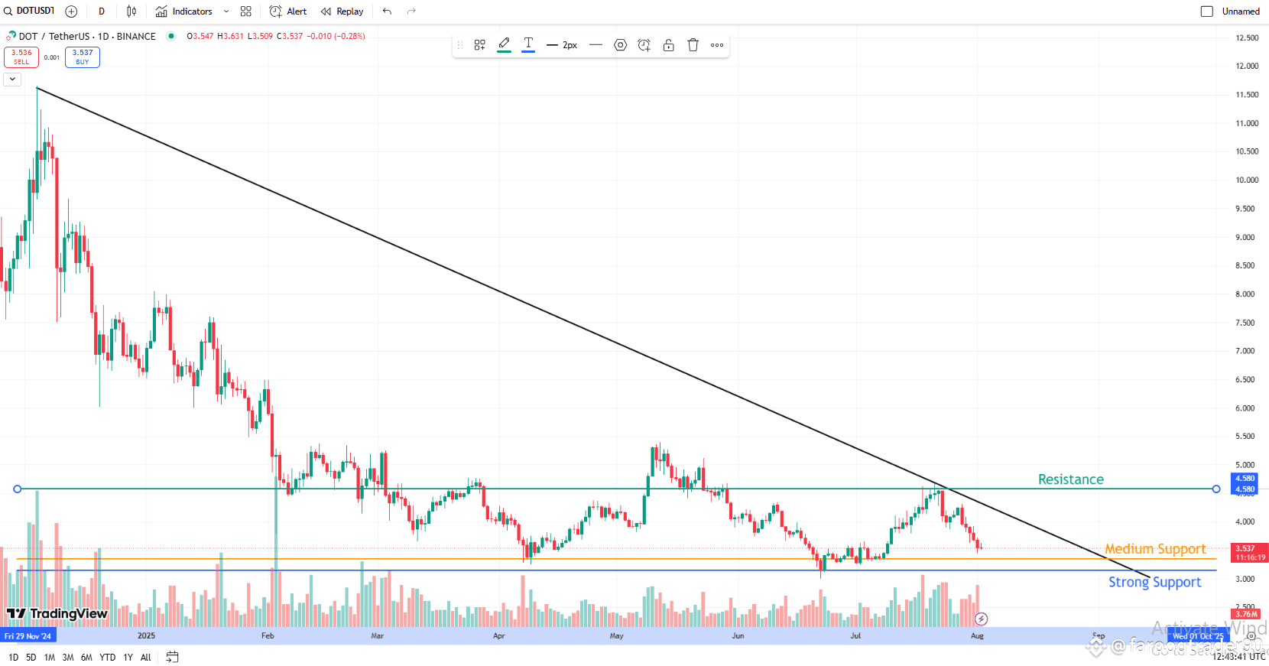Open drawing templates in floating toolbar

pos(480,45)
